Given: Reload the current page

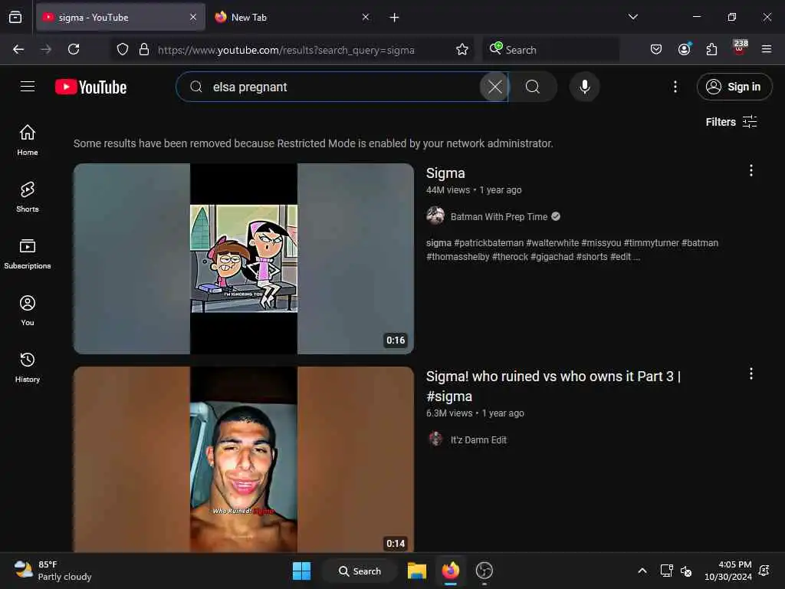Looking at the screenshot, I should [74, 49].
